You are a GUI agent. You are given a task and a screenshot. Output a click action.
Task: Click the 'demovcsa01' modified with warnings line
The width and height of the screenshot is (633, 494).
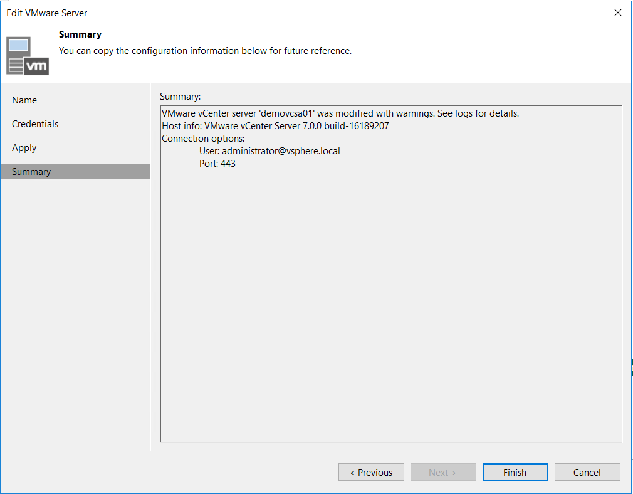pos(340,113)
